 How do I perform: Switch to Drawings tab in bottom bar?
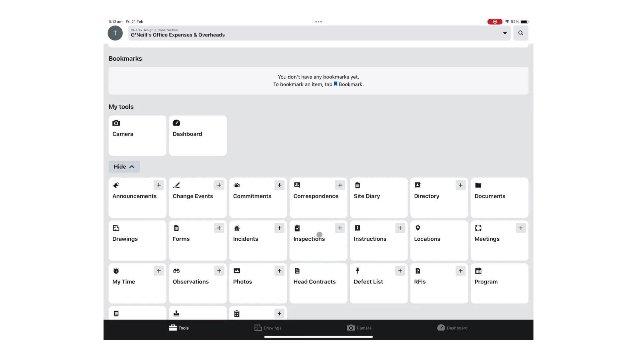268,328
